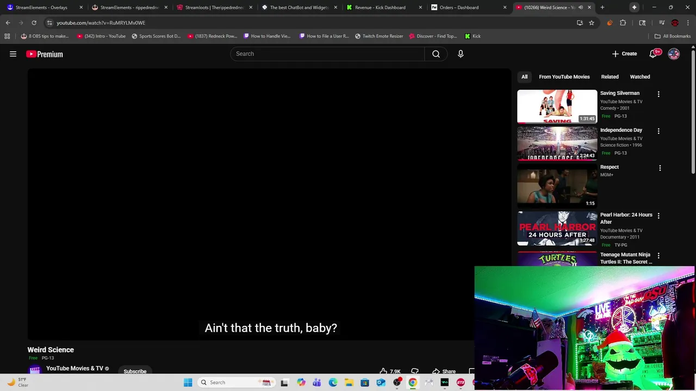Open options for Independence Day video

pos(658,131)
